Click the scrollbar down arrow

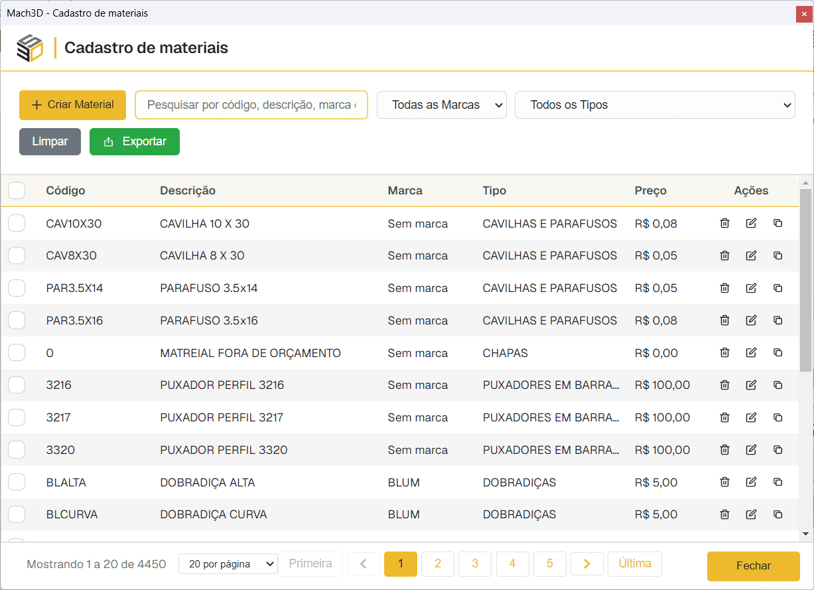(x=805, y=534)
